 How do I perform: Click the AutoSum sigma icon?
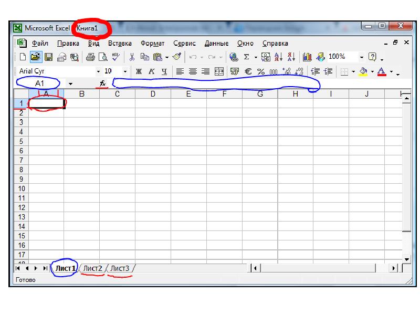246,57
